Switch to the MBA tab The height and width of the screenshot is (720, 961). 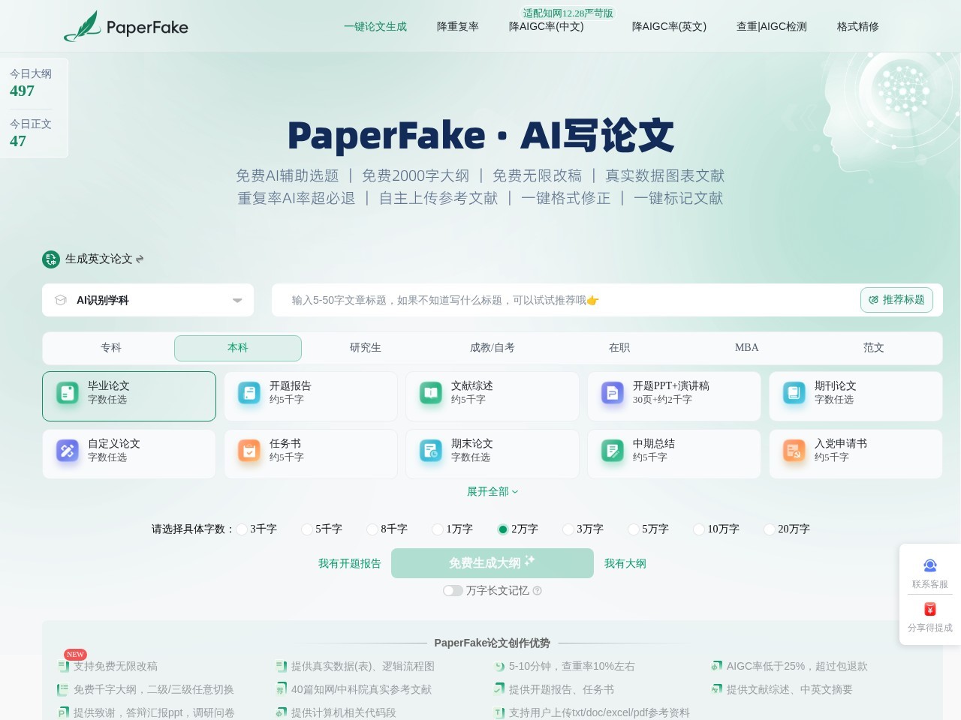[x=746, y=348]
